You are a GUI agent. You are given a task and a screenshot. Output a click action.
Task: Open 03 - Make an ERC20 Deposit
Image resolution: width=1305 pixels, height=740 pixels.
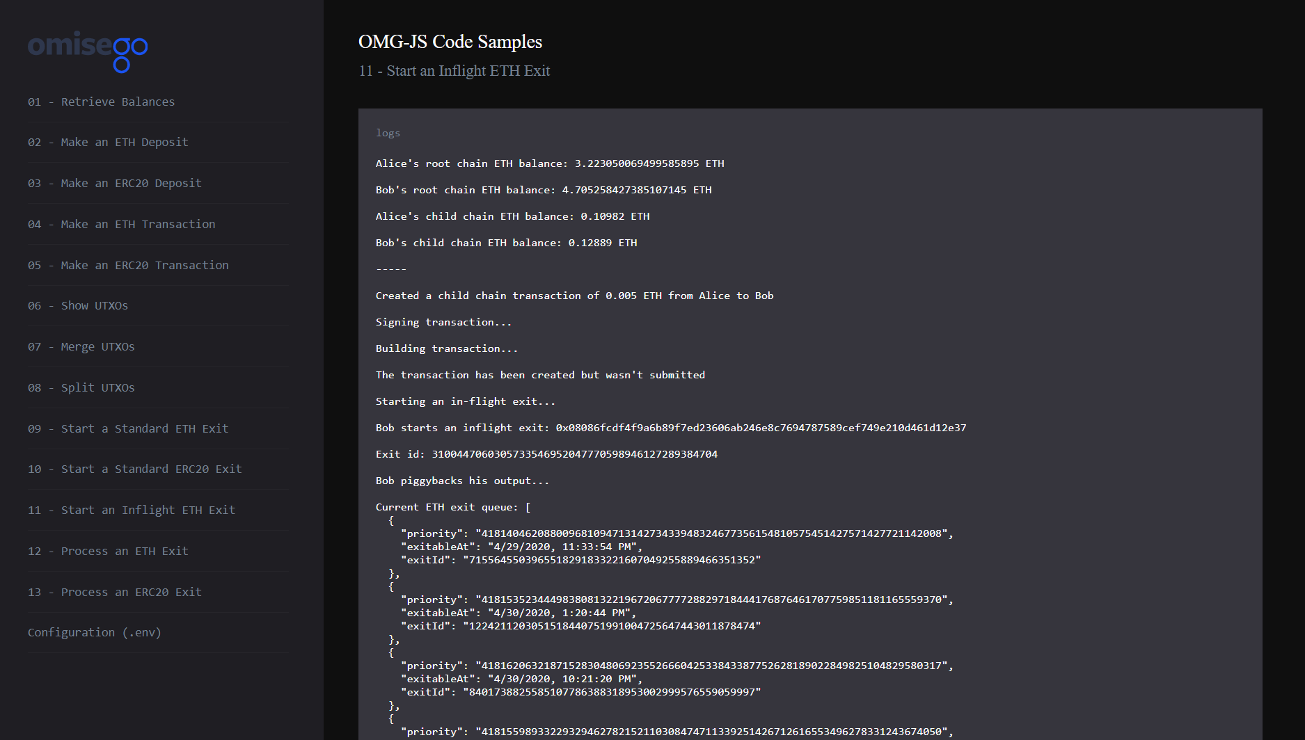pyautogui.click(x=115, y=183)
